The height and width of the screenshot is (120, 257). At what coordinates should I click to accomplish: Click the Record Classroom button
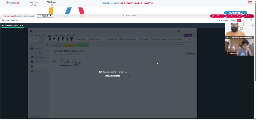(x=217, y=16)
